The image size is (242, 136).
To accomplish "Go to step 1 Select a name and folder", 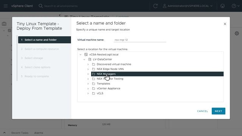I will 45,40.
